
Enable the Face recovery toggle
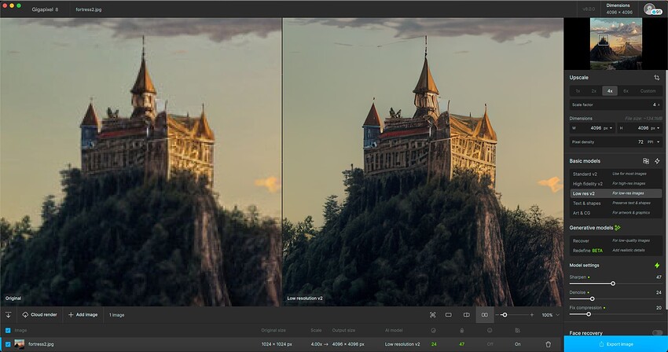pyautogui.click(x=657, y=333)
